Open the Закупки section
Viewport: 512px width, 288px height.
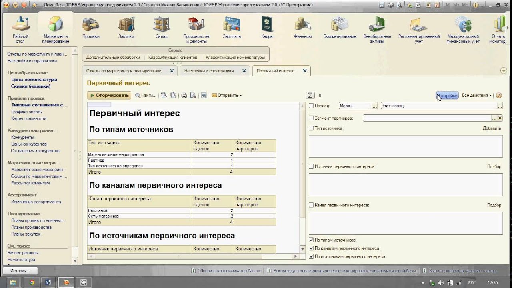coord(126,28)
